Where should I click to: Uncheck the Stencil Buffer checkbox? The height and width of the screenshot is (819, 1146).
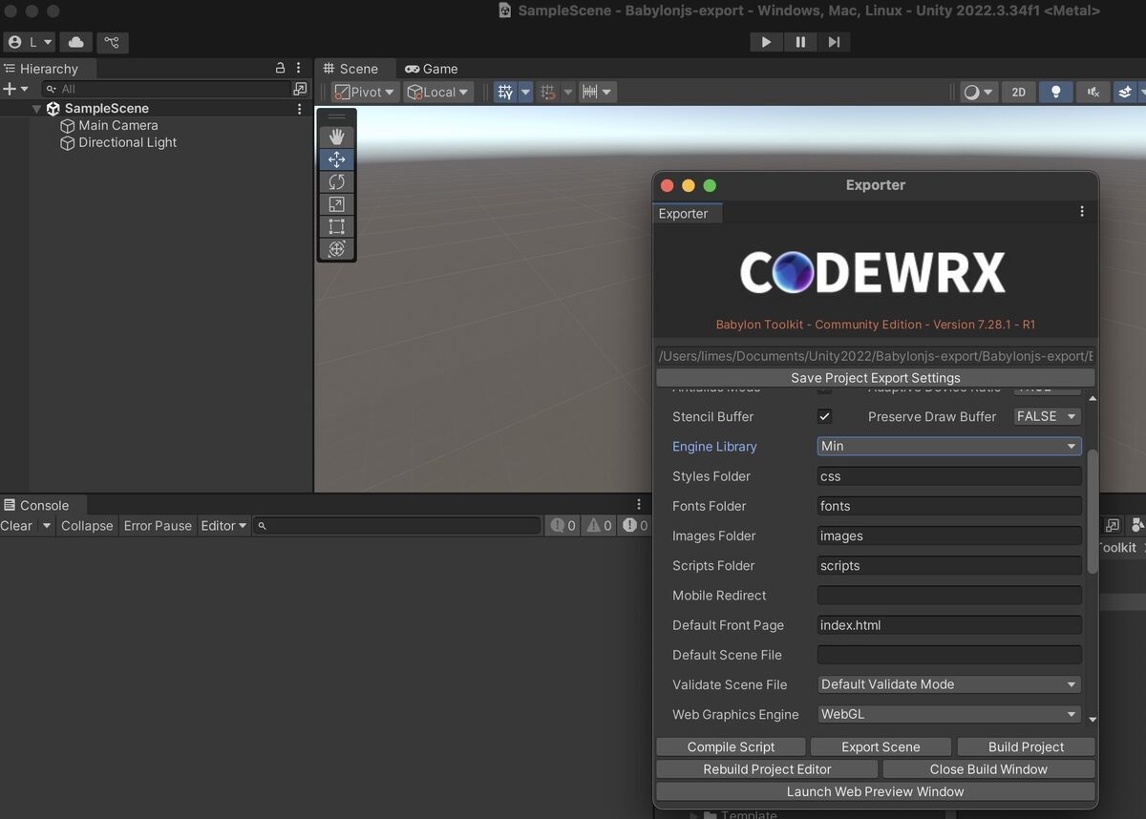point(825,416)
